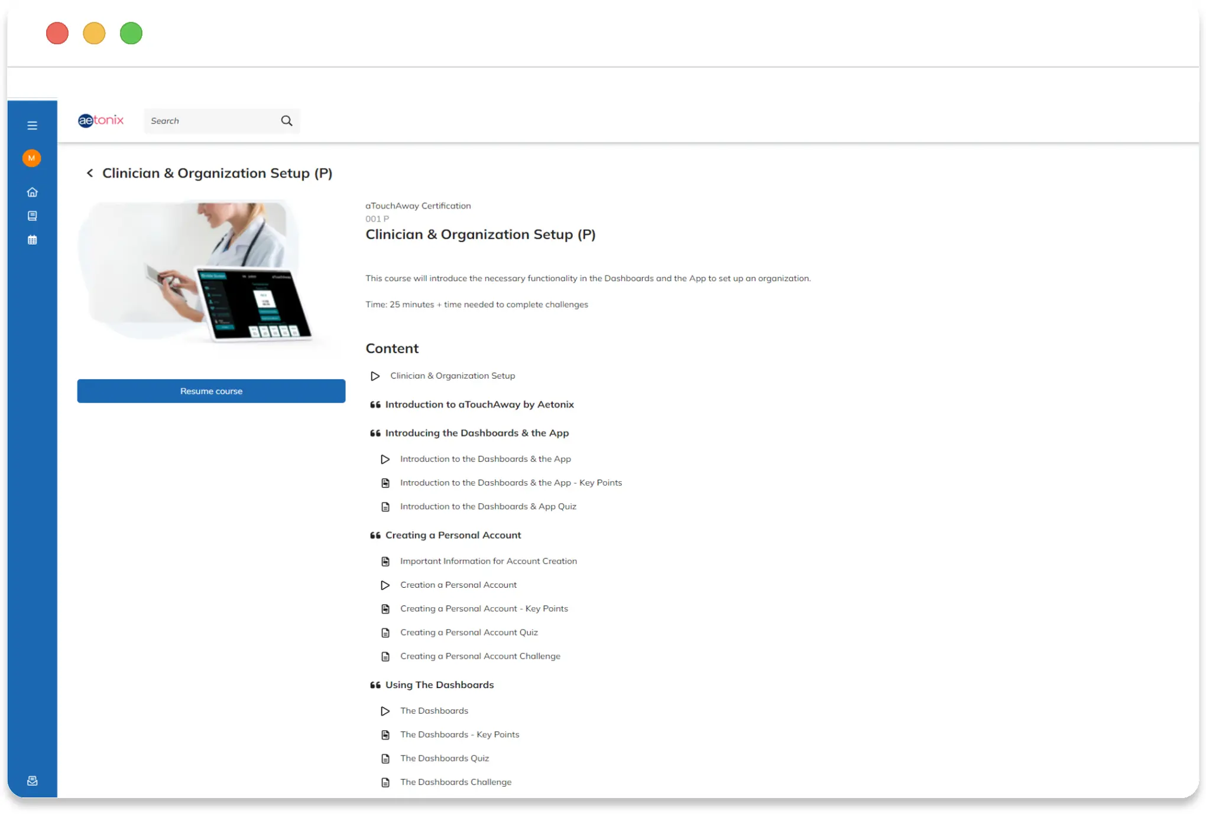Open the Creating a Personal Account Challenge
The width and height of the screenshot is (1206, 814).
point(480,656)
